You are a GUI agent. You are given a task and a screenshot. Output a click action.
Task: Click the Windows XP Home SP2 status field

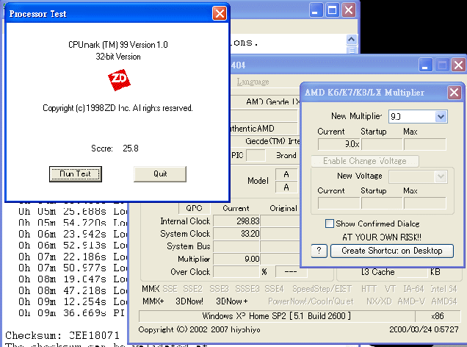[x=277, y=316]
